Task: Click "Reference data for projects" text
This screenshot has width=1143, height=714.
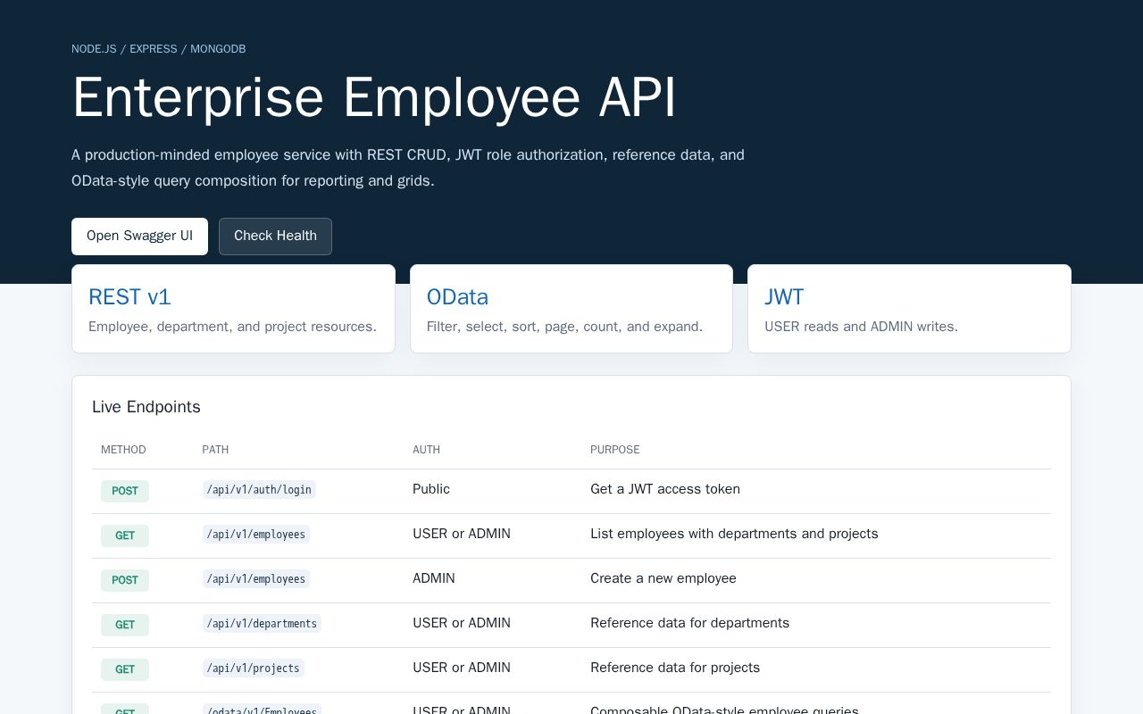Action: [675, 668]
